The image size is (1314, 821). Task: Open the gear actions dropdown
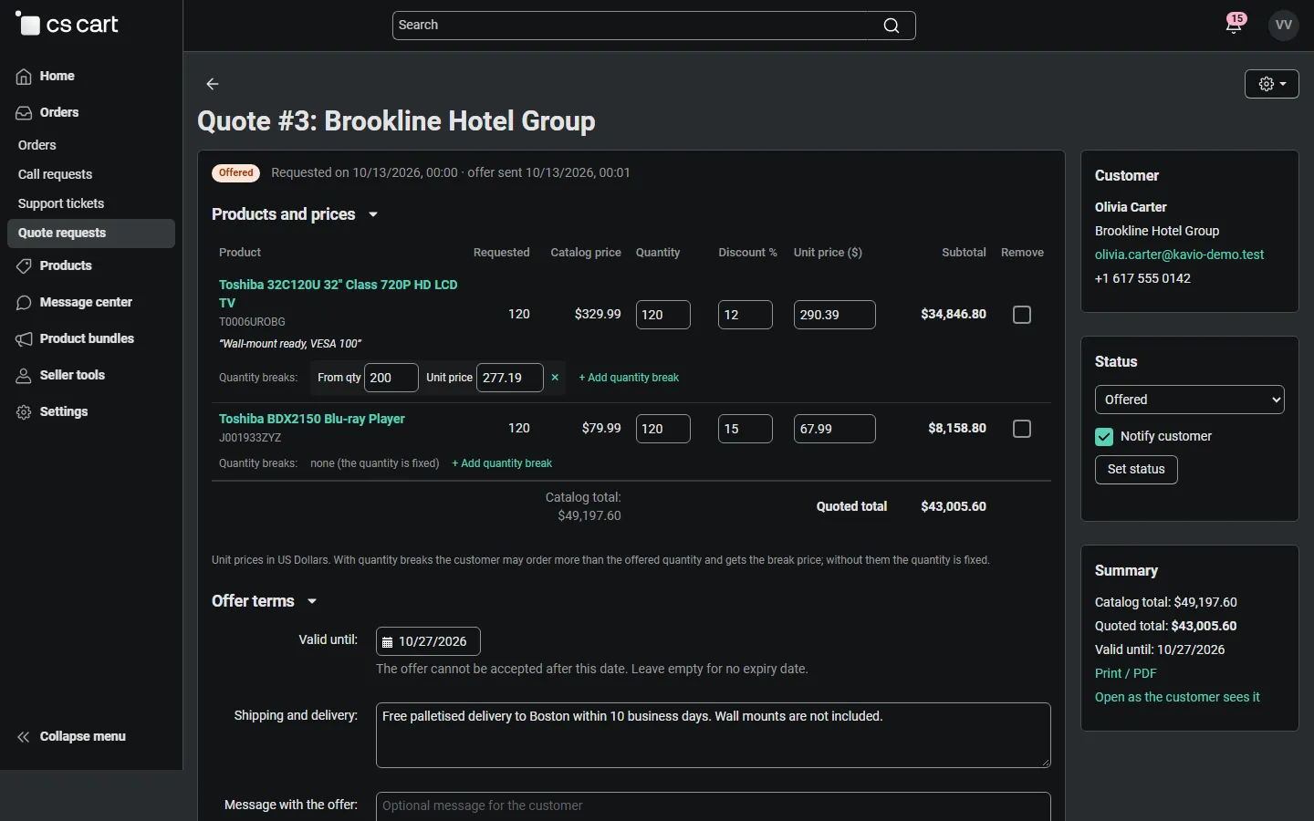click(x=1272, y=84)
